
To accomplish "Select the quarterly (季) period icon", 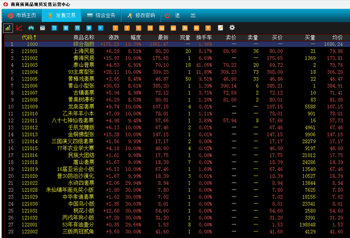I will (89, 27).
